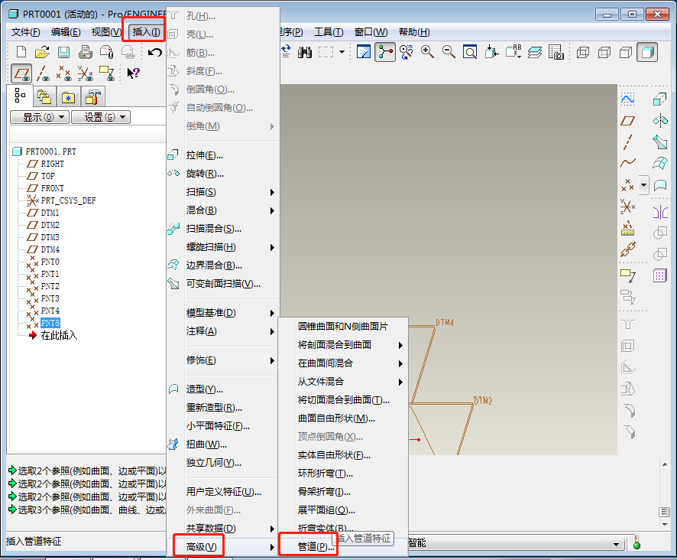Open the Favorites folder tab icon
The width and height of the screenshot is (677, 560).
68,98
